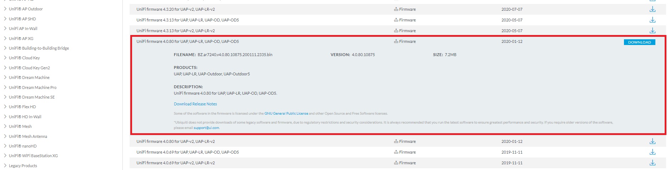Click filename BZ.ar7240.v4.0.80.10875.200111.2335.bin
The height and width of the screenshot is (170, 670).
tap(235, 55)
